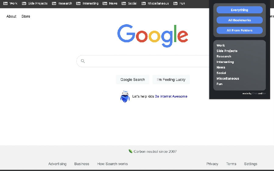
Task: Click the green leaf carbon neutral icon
Action: point(130,152)
